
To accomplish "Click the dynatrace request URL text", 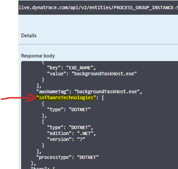I will 98,8.
